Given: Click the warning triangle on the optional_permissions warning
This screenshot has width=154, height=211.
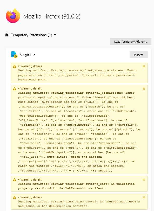Looking at the screenshot, I should click(15, 89).
